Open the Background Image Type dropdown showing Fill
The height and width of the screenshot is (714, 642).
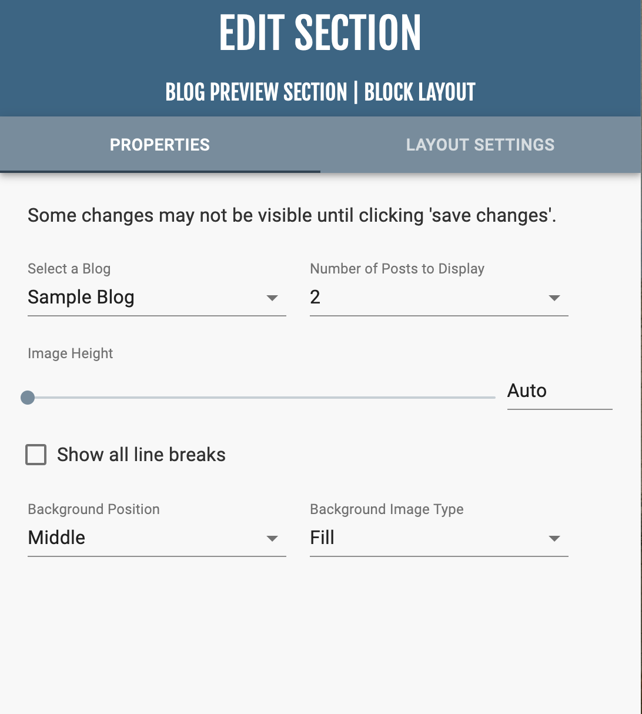point(429,538)
